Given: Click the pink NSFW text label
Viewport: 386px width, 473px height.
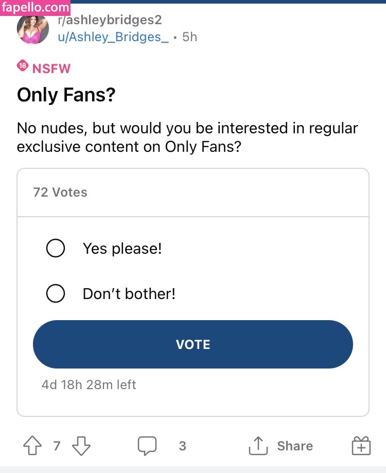Looking at the screenshot, I should click(51, 68).
